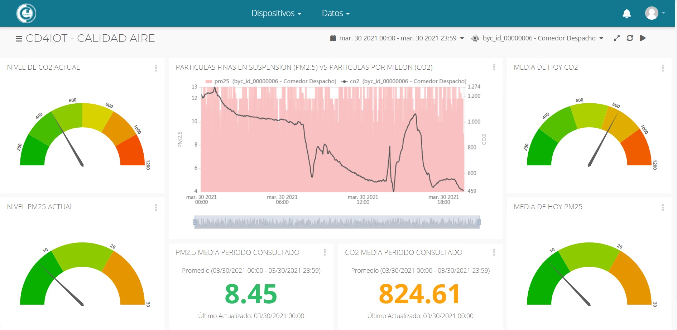Open options menu of CO2 Media Periodo widget
The height and width of the screenshot is (330, 677).
coord(494,252)
